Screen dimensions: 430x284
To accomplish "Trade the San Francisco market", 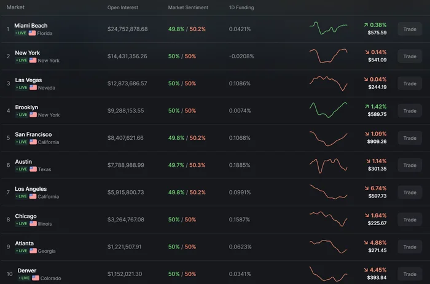I will 410,138.
